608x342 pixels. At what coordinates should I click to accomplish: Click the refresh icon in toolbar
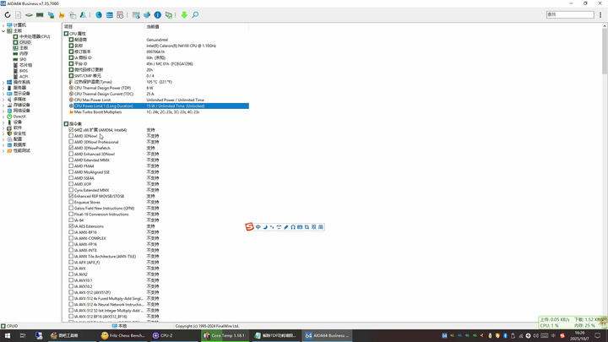[8, 14]
